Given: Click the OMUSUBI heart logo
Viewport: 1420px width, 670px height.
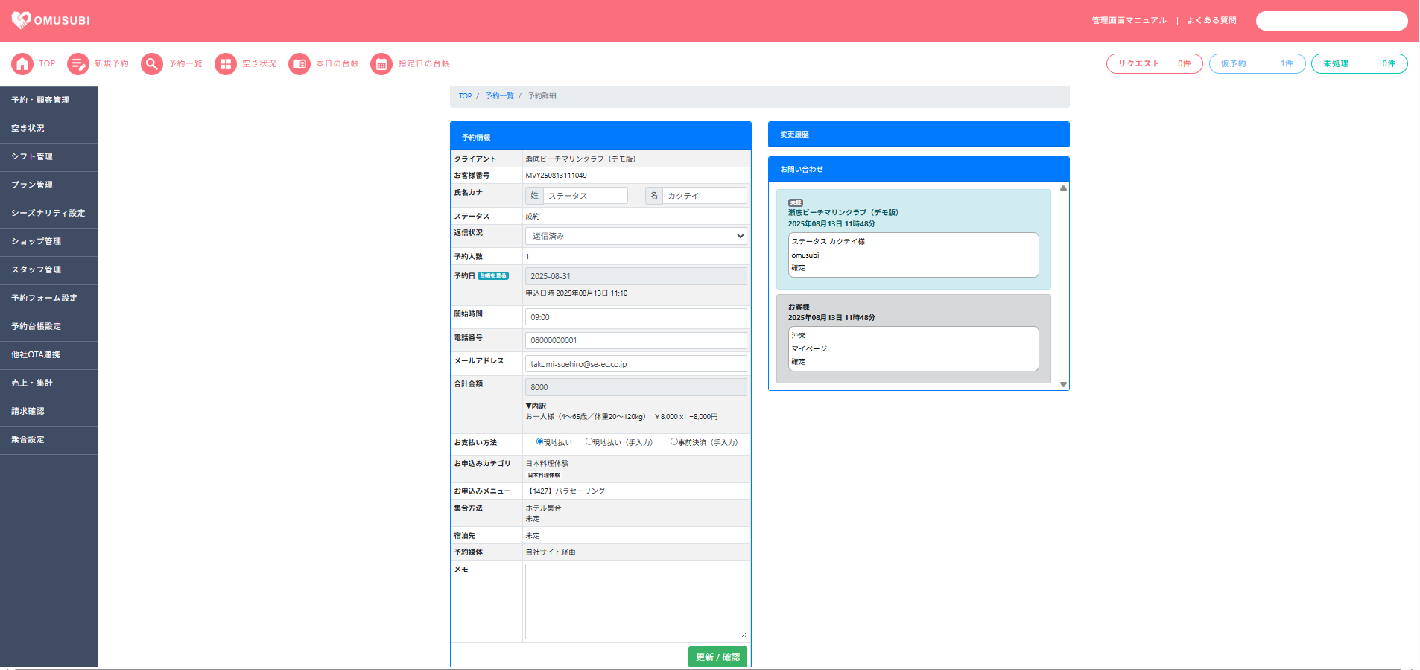Looking at the screenshot, I should [x=22, y=20].
